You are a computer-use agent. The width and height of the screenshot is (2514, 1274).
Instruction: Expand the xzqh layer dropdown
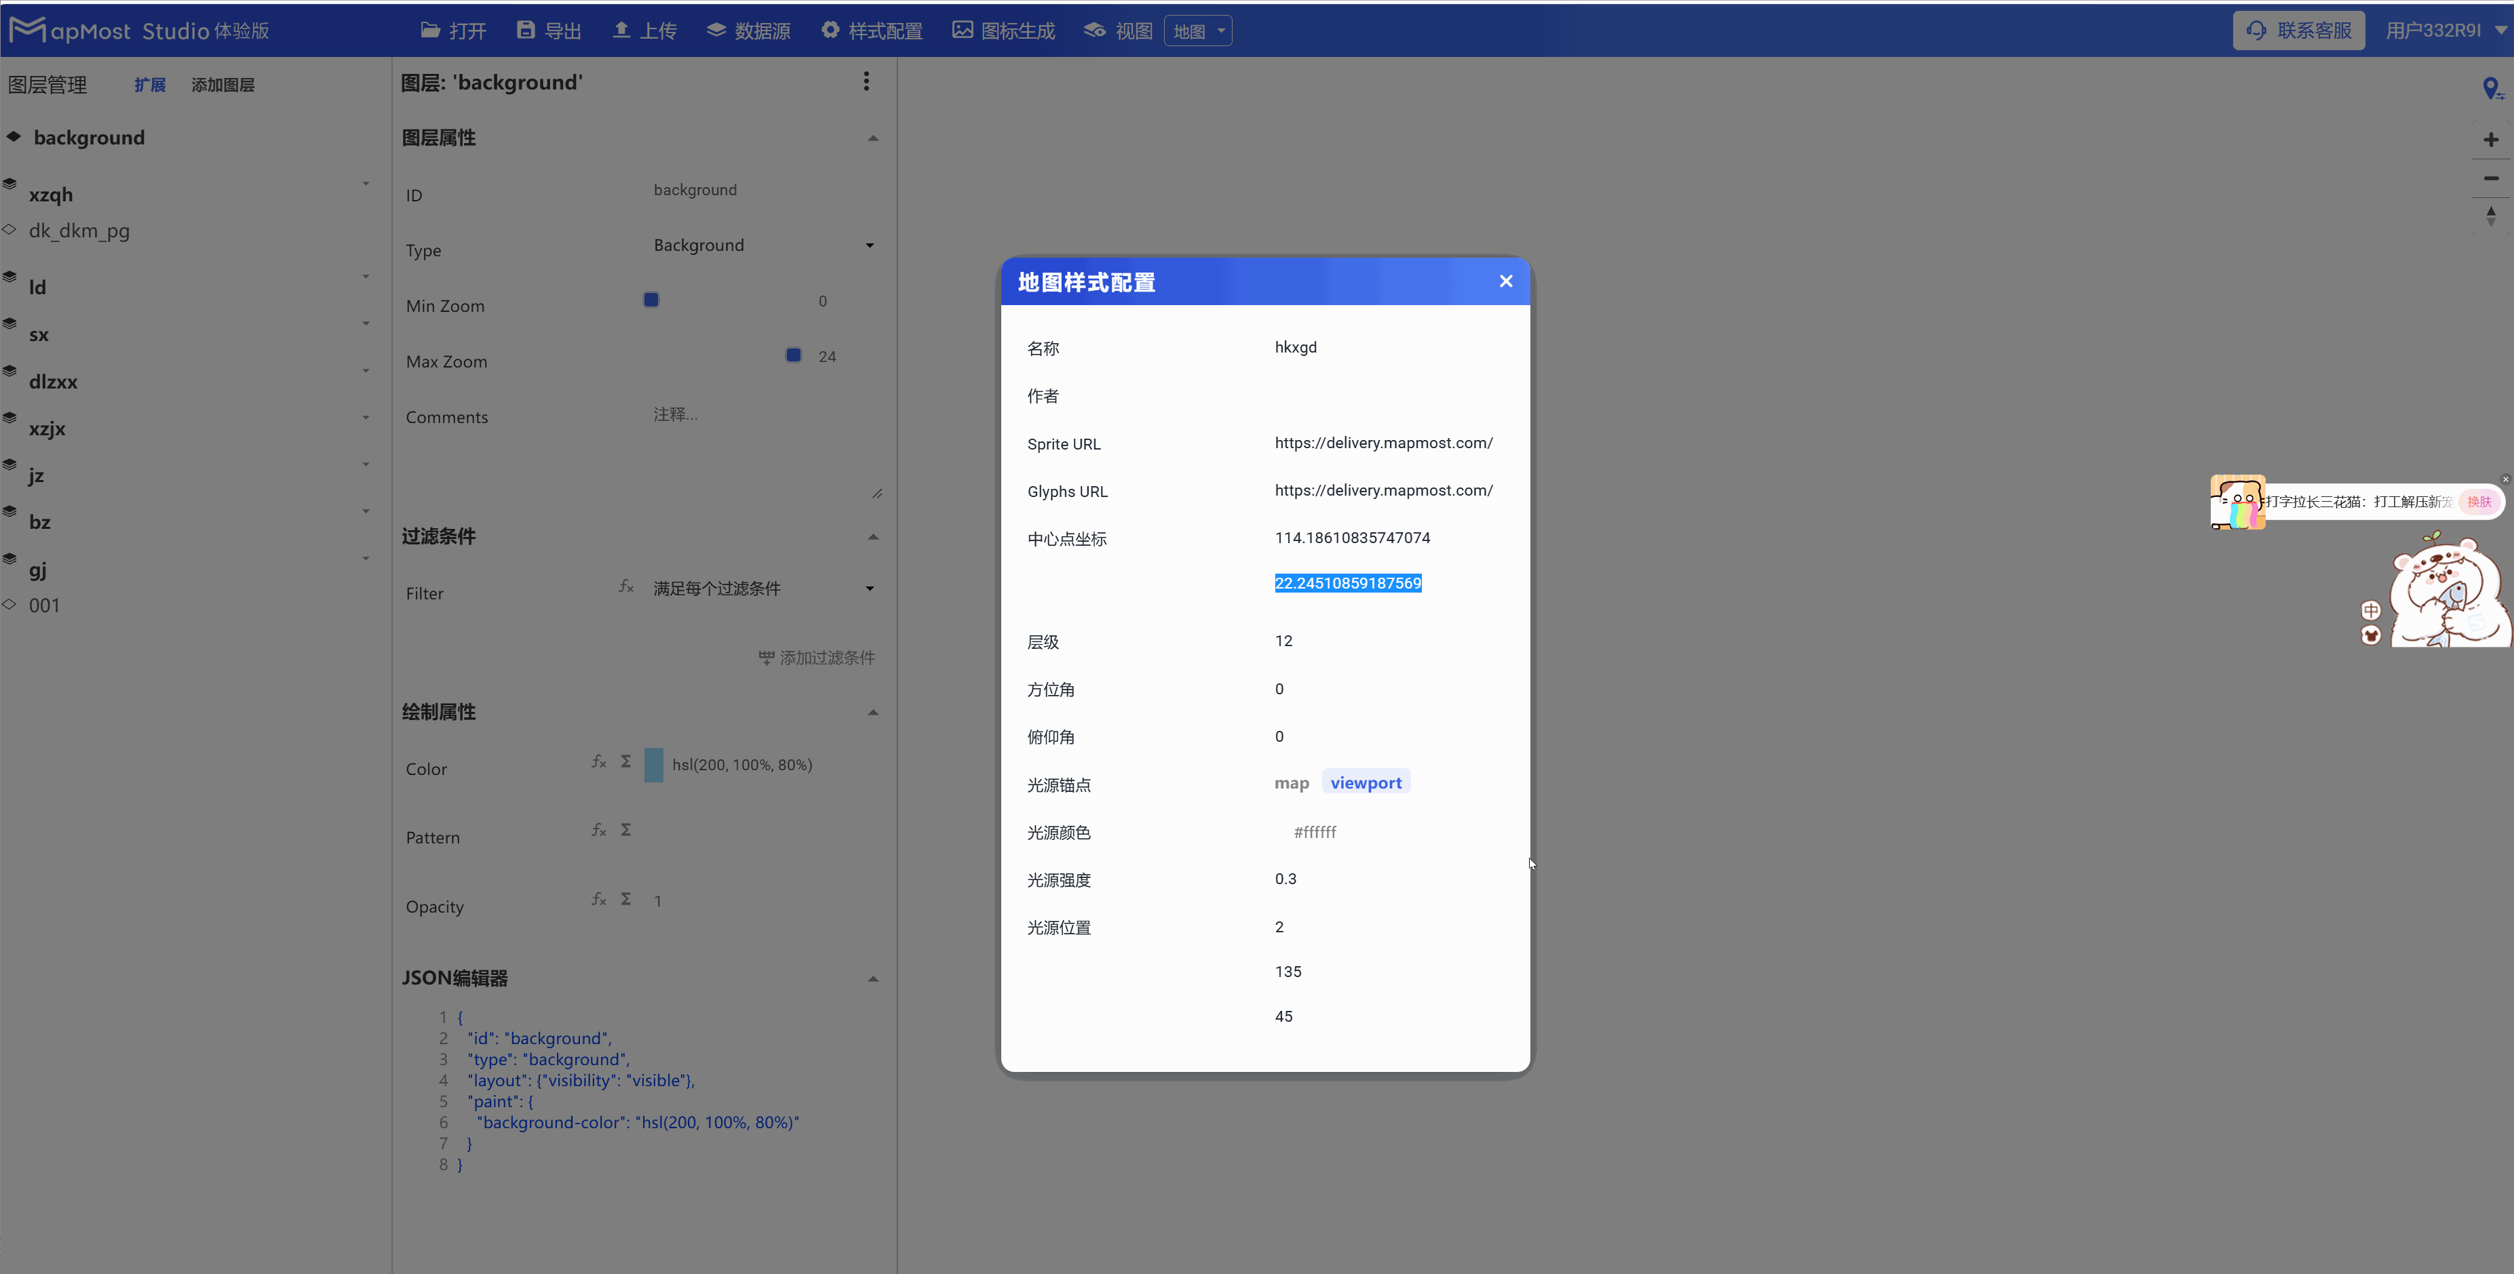(x=366, y=183)
